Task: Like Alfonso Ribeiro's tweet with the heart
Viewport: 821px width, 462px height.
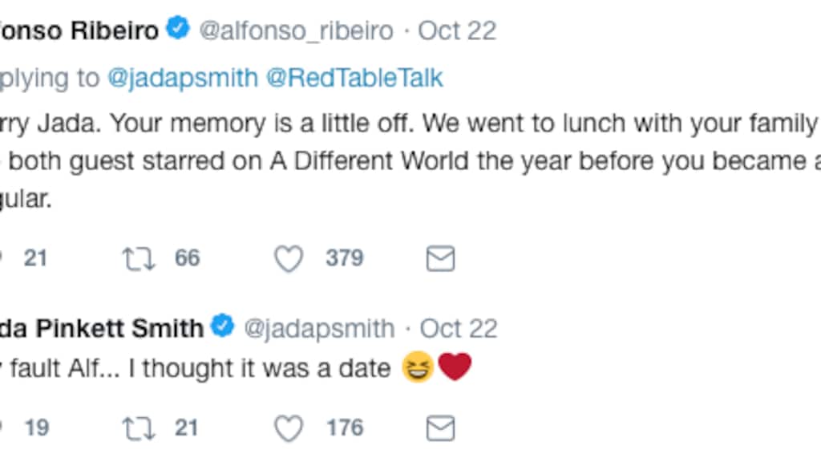Action: 289,258
